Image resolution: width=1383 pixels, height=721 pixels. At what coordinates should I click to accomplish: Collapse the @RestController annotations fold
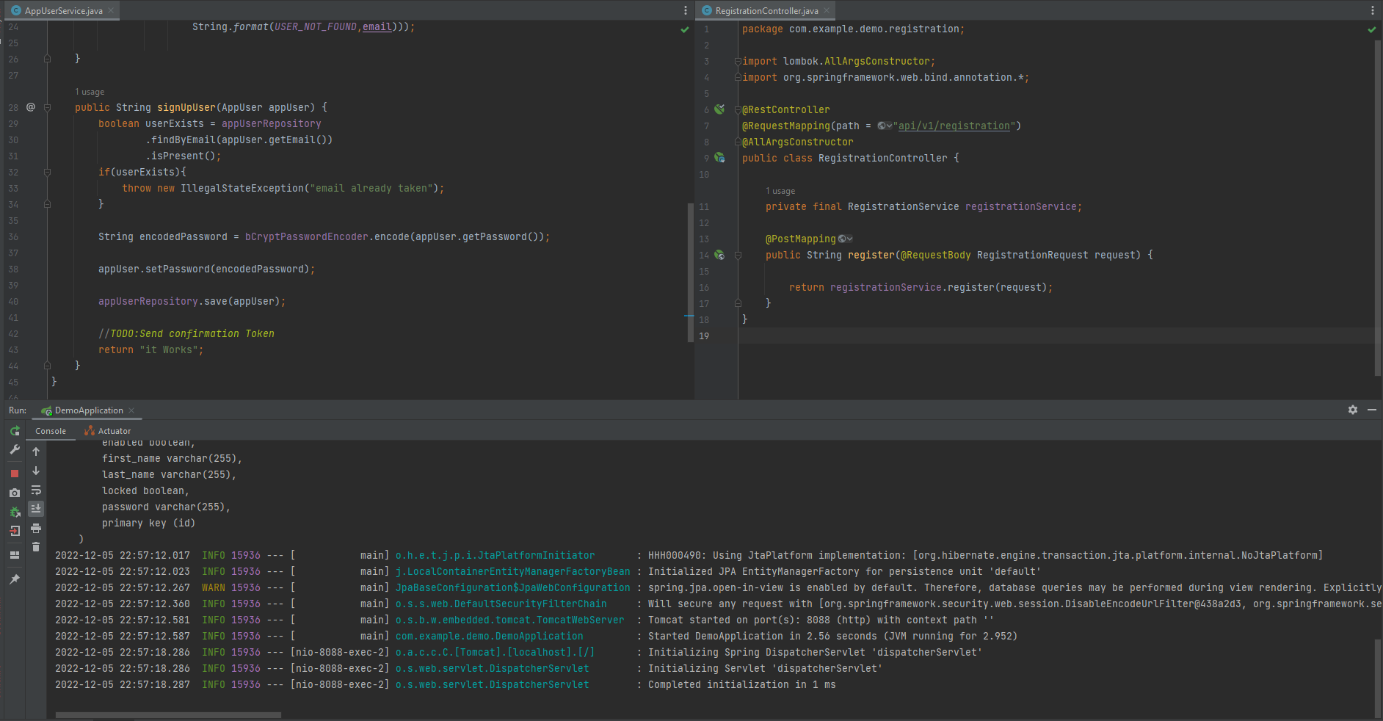pos(738,109)
